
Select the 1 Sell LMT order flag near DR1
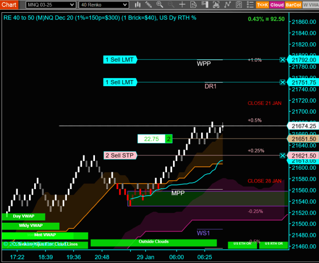[120, 82]
